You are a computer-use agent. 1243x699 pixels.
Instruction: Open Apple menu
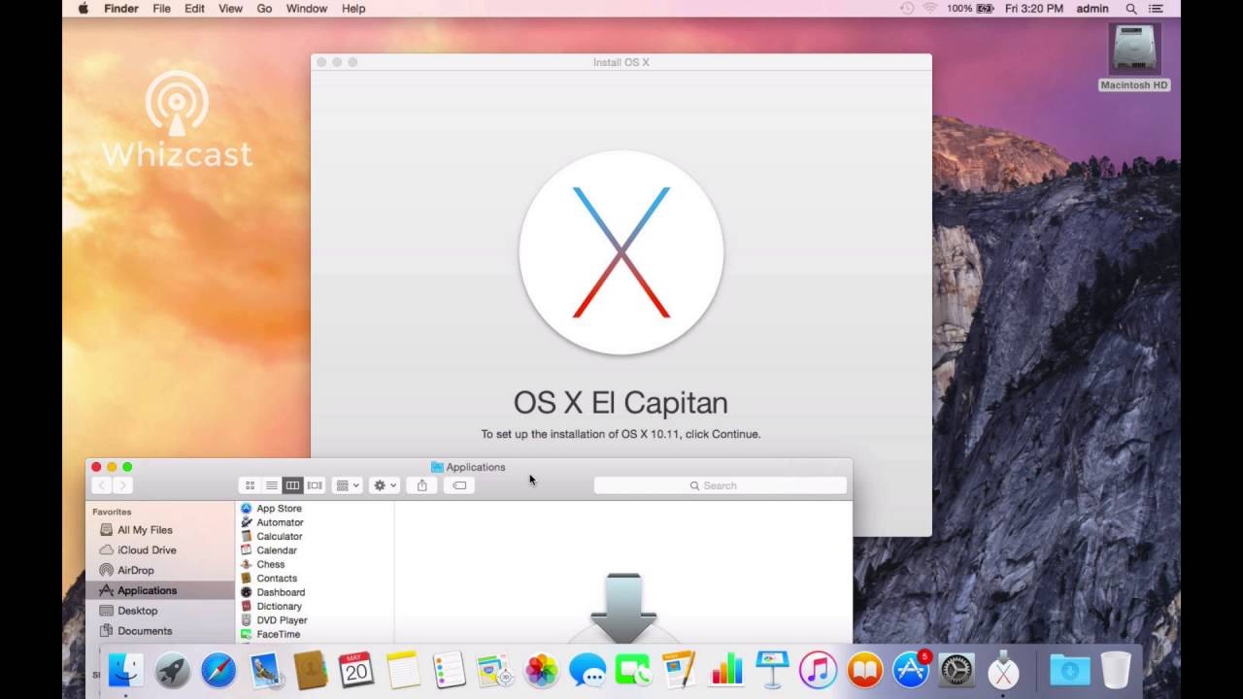coord(83,9)
